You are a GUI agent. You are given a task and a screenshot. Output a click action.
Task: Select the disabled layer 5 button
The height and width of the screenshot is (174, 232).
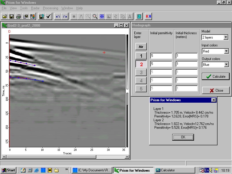(x=141, y=89)
